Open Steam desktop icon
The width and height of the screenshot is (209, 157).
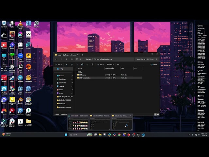[x=12, y=78]
